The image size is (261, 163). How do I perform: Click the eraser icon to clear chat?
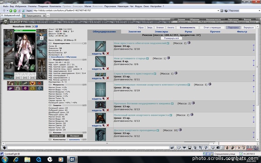(x=179, y=147)
